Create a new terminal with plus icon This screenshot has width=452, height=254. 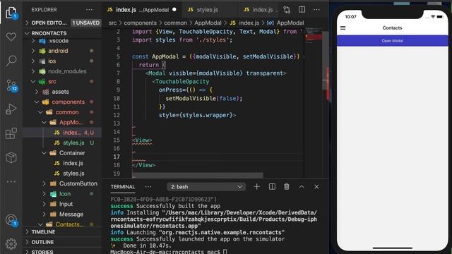256,186
